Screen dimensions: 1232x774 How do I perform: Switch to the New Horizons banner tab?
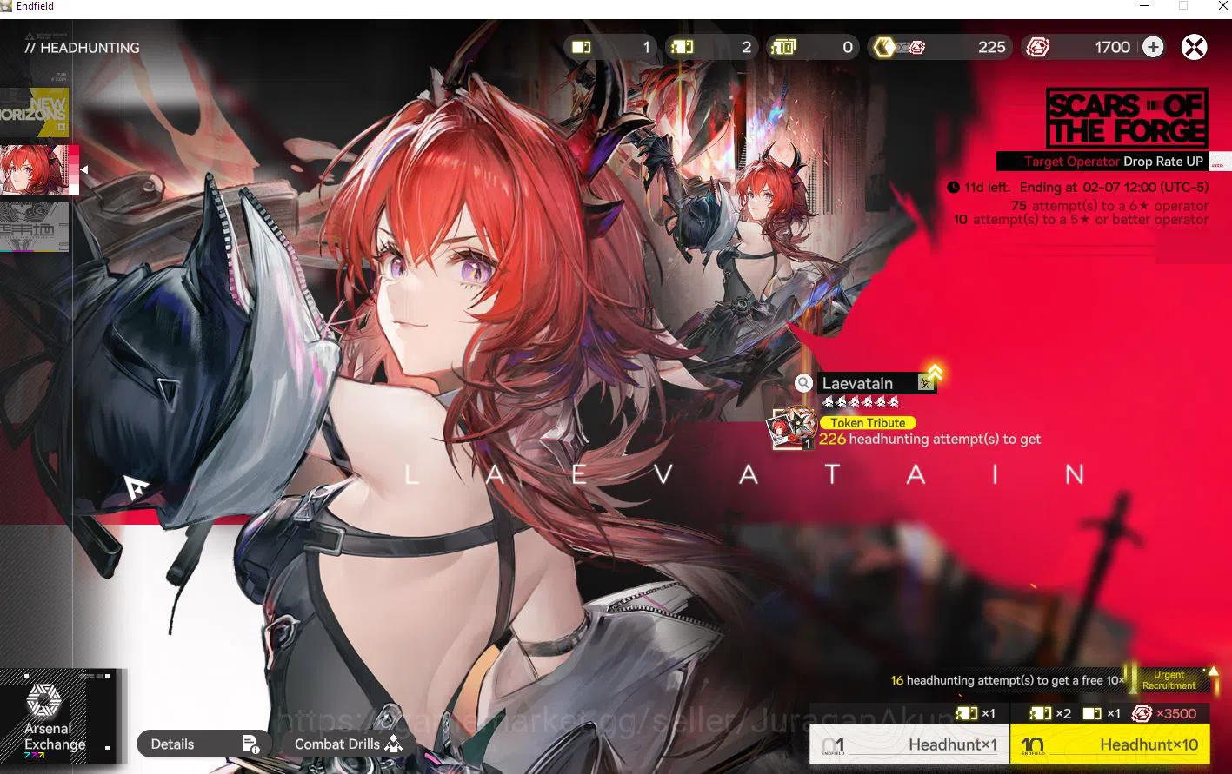(35, 112)
